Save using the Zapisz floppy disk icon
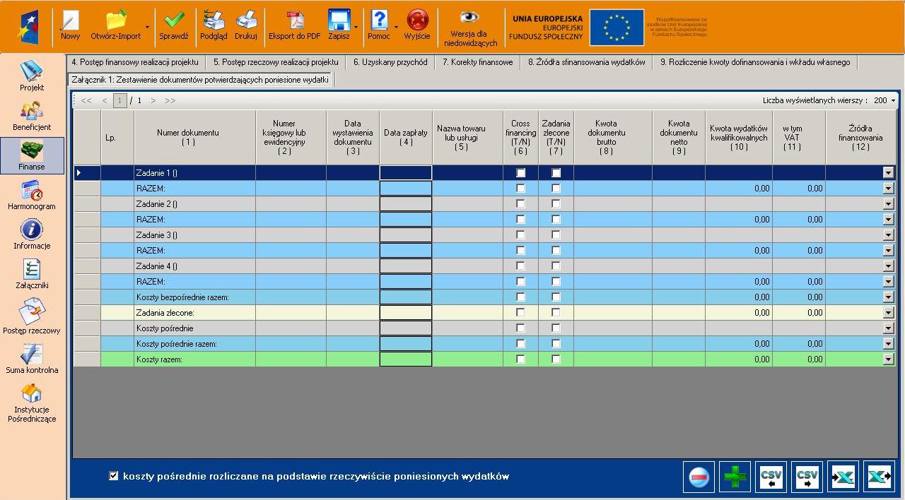 (339, 20)
